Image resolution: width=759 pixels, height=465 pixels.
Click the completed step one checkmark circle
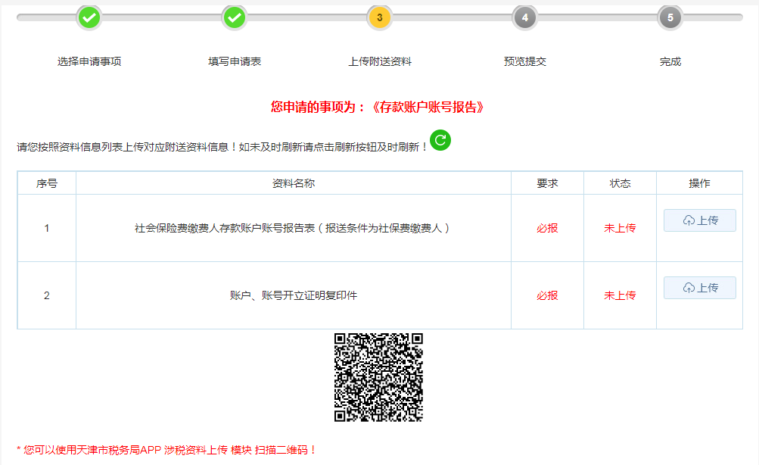click(x=89, y=18)
